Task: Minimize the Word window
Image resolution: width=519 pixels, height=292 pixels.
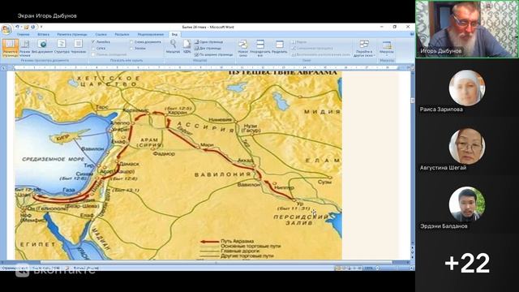Action: [x=382, y=27]
